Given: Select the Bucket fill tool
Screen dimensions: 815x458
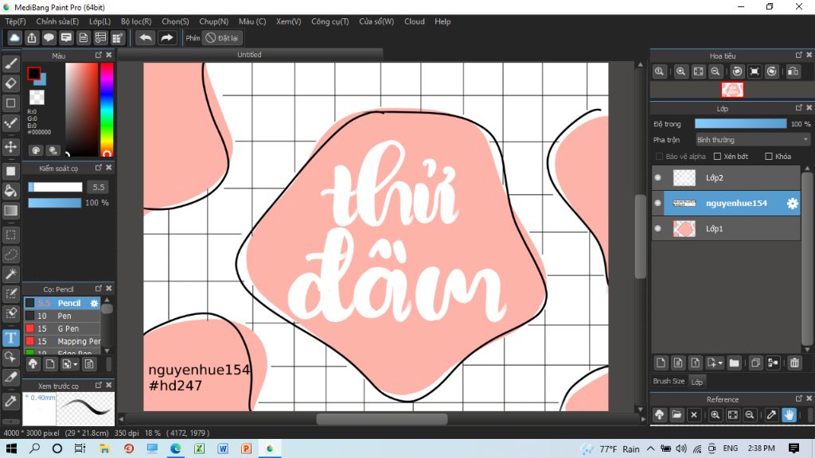Looking at the screenshot, I should [x=11, y=191].
